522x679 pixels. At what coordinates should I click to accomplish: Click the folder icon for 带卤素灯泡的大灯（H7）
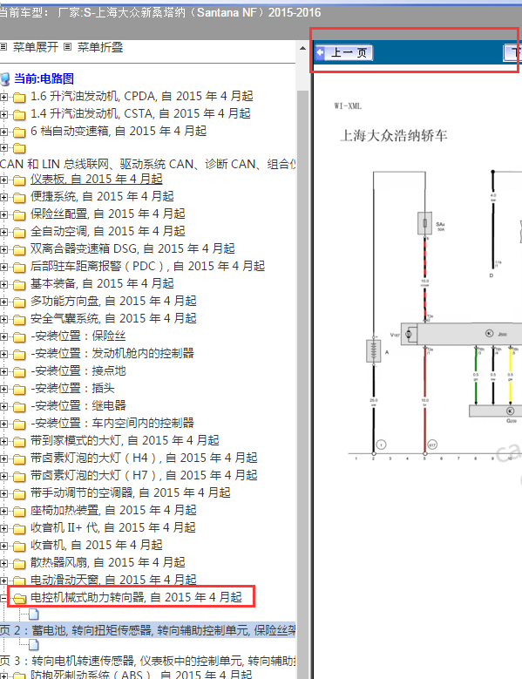pos(19,476)
